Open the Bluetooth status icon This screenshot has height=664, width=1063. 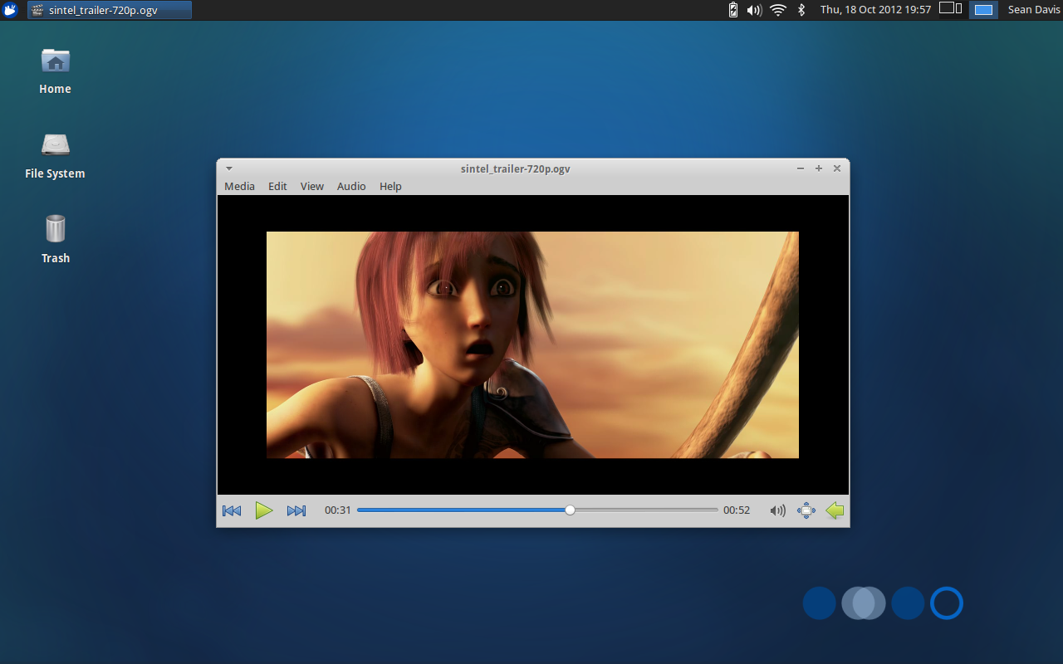coord(801,9)
